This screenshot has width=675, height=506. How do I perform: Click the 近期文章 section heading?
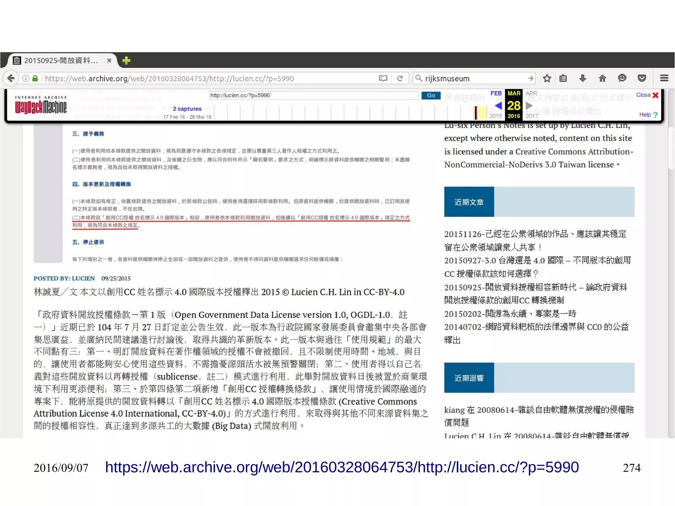(x=469, y=202)
